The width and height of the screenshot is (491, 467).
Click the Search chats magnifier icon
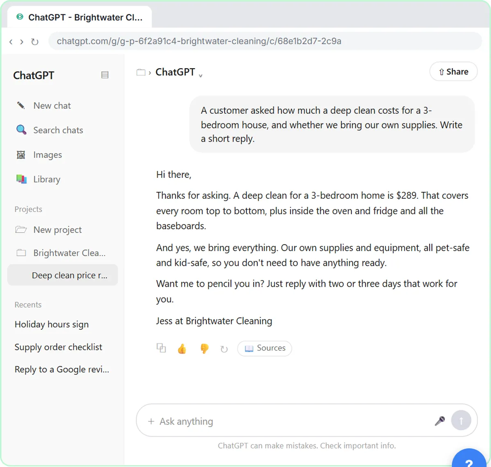(21, 130)
